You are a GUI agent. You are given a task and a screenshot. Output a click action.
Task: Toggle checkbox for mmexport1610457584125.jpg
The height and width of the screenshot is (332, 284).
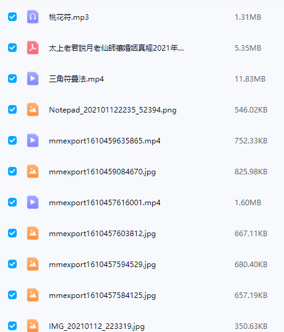(x=12, y=295)
